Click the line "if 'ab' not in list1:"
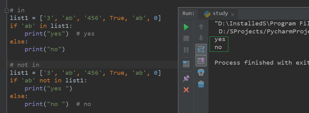Viewport: 309px width, 113px height. coord(49,81)
